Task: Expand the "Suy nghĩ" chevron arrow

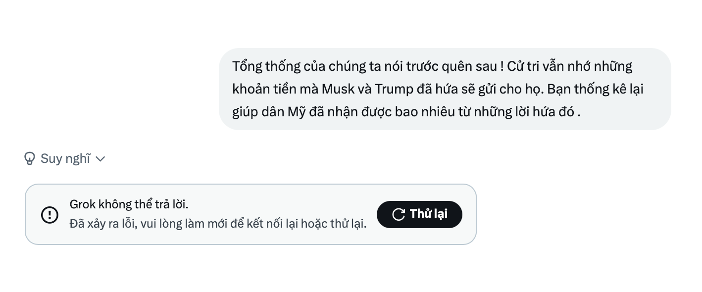Action: point(100,159)
